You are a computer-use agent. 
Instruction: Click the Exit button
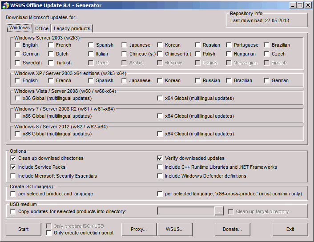(x=290, y=230)
